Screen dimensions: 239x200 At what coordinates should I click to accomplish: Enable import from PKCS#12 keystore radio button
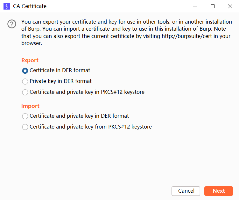pos(25,127)
